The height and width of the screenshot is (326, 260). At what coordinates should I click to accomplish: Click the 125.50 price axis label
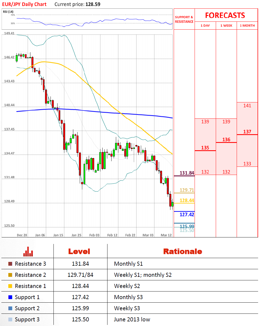[9, 225]
